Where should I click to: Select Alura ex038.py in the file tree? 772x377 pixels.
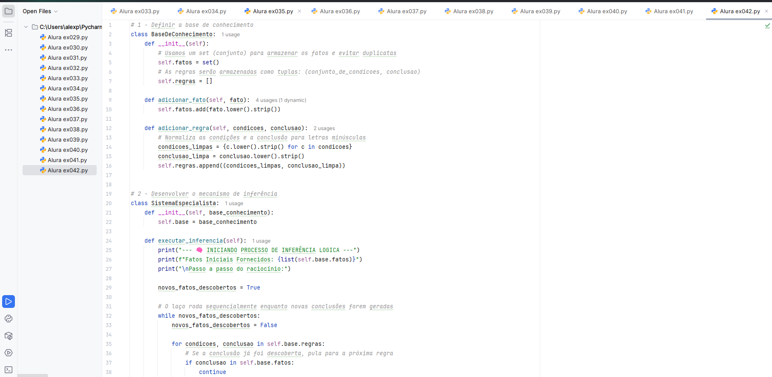point(64,129)
